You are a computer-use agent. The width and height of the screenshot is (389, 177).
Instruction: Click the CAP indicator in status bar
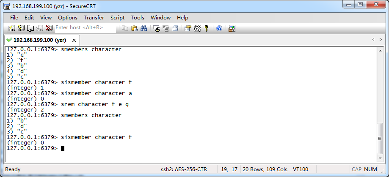point(356,169)
